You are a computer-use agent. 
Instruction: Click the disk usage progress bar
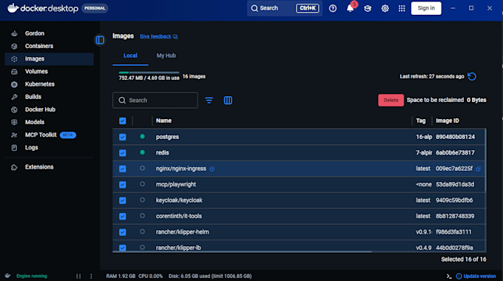coord(149,72)
